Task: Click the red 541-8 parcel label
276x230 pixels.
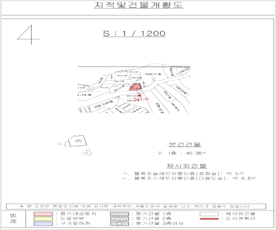Action: click(x=141, y=99)
